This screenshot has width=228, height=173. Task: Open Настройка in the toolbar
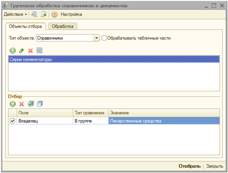click(71, 14)
